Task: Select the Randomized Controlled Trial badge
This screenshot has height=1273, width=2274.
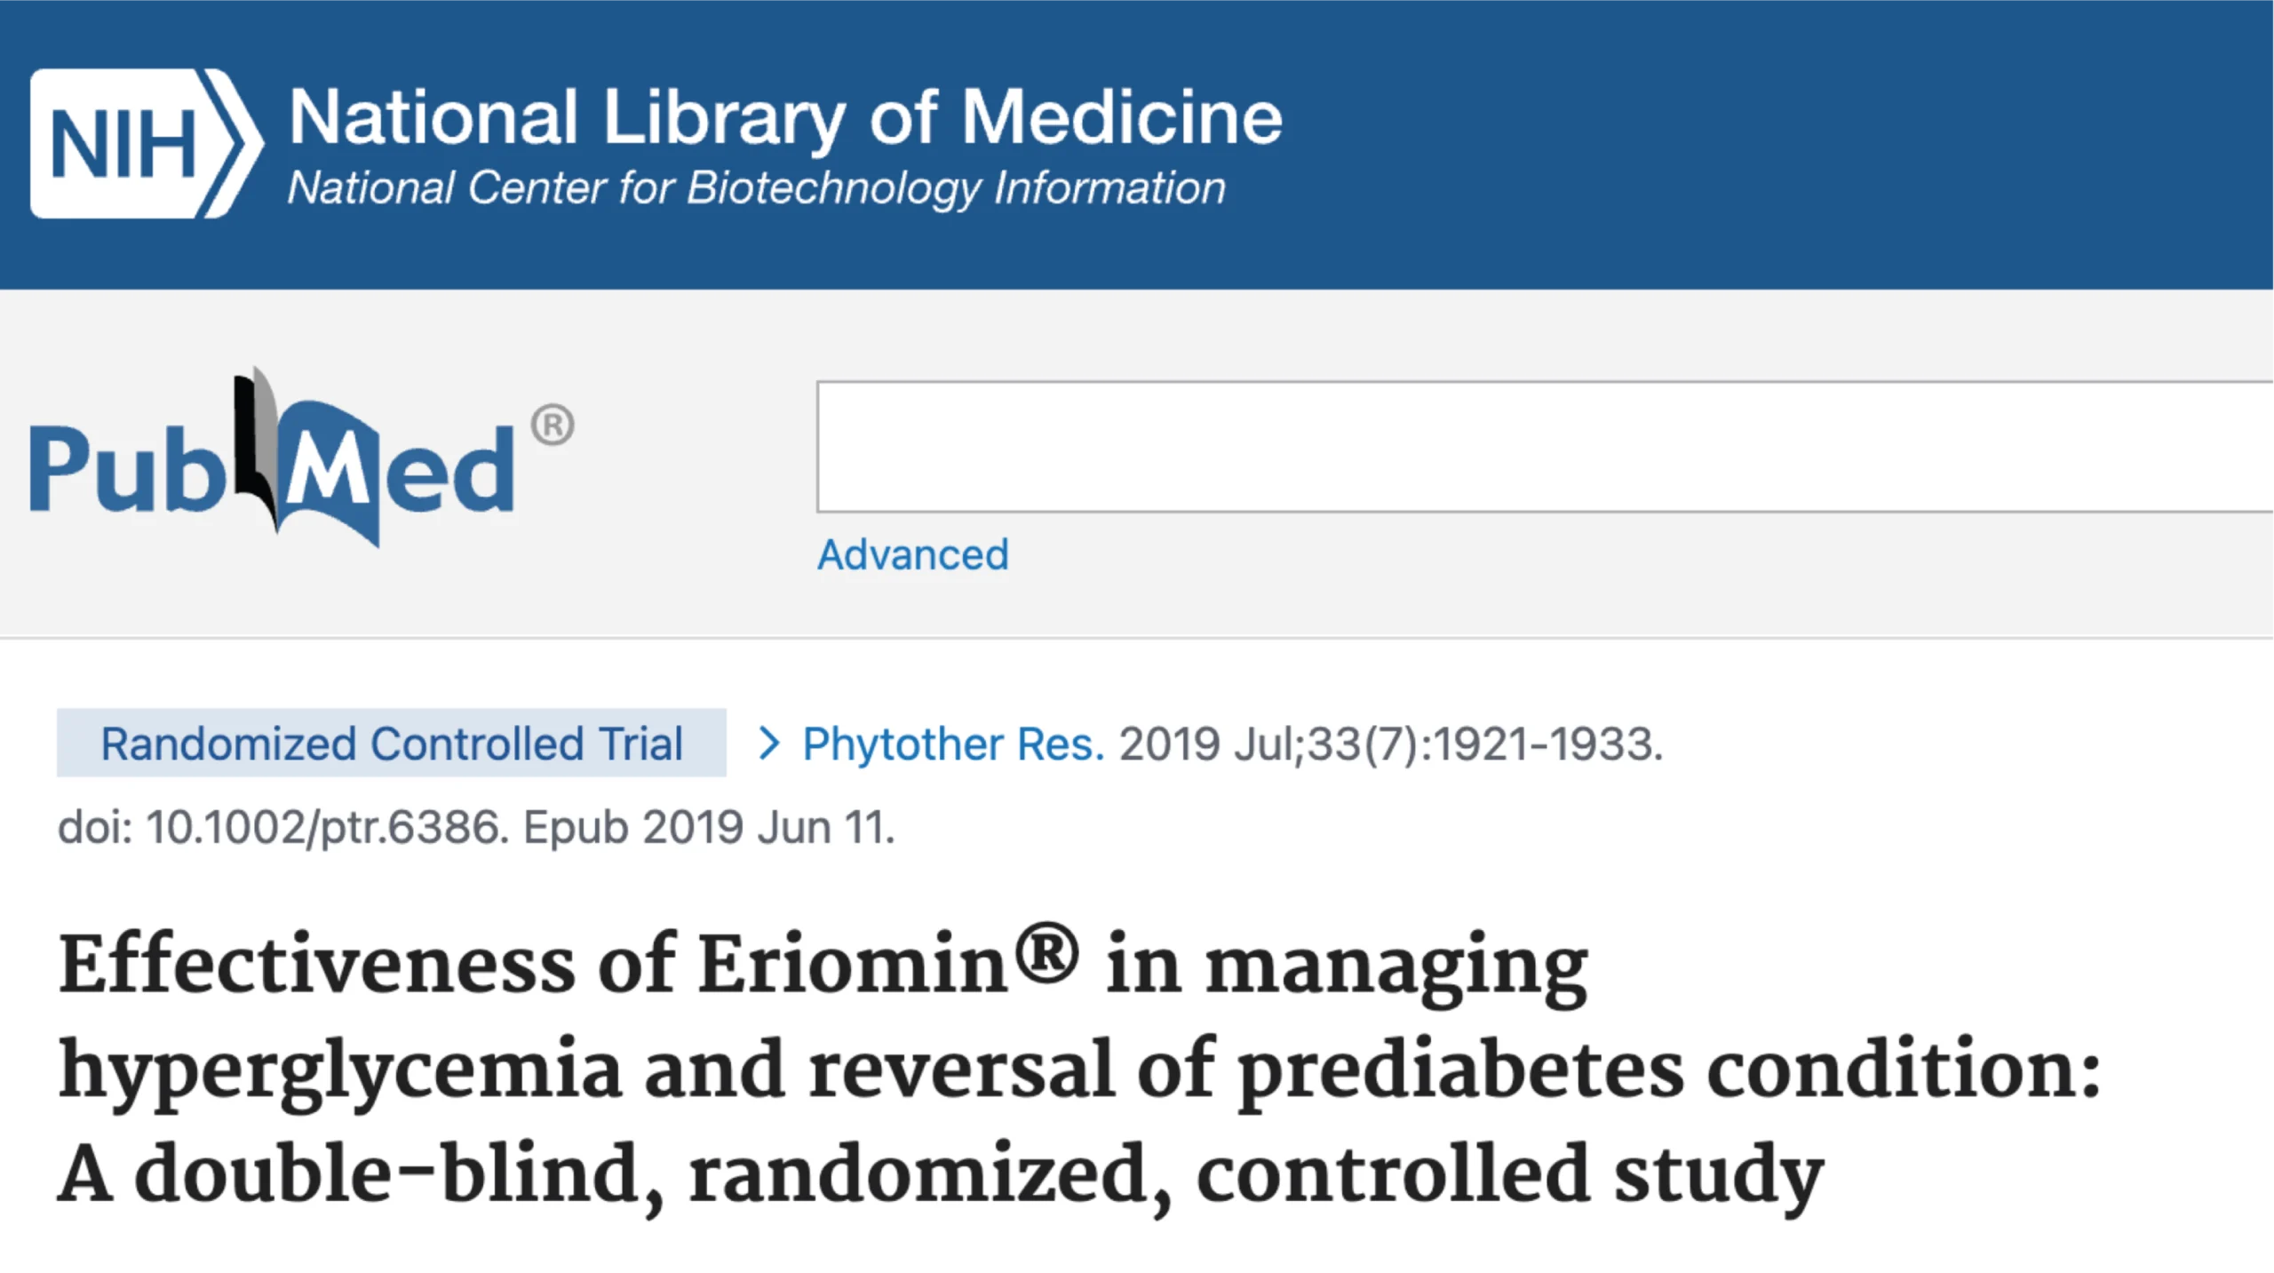Action: pos(392,743)
